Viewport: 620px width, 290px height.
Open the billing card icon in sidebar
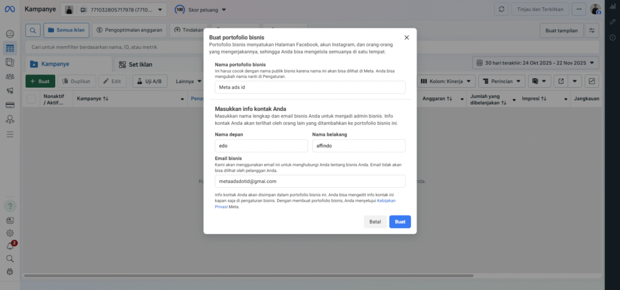pyautogui.click(x=10, y=105)
